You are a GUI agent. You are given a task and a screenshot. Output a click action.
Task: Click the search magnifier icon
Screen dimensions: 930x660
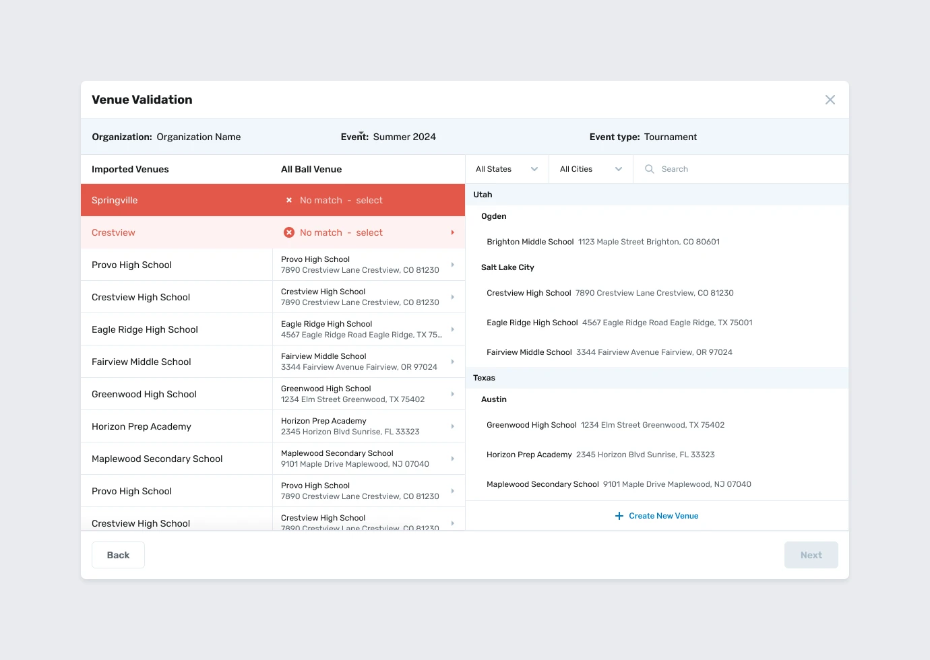tap(649, 169)
